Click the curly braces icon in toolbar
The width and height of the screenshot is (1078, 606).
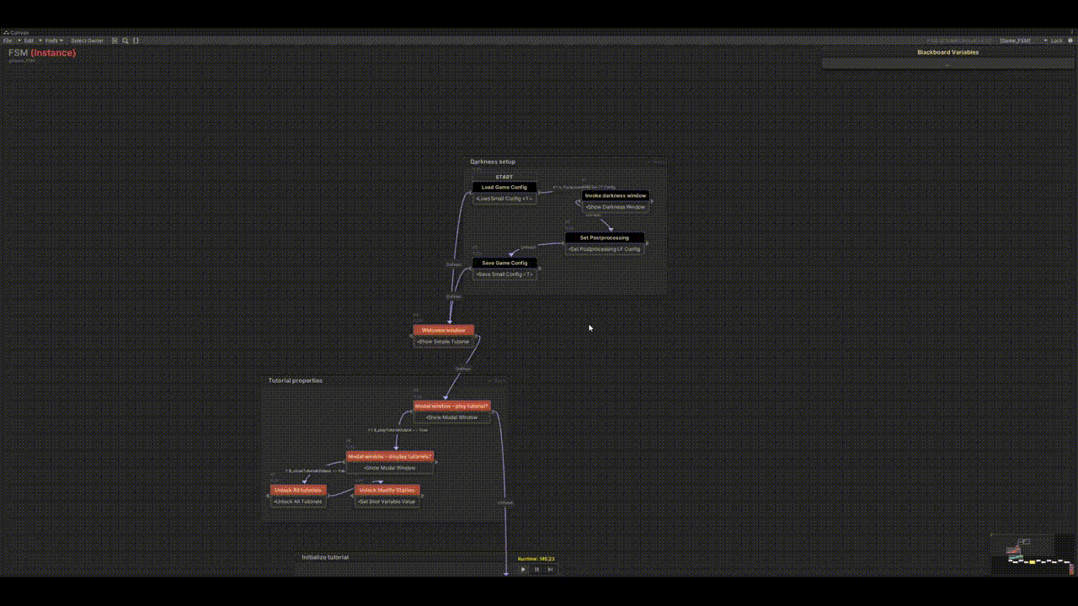pyautogui.click(x=136, y=40)
